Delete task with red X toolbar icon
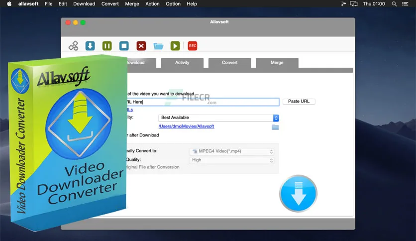This screenshot has height=241, width=416. tap(141, 46)
